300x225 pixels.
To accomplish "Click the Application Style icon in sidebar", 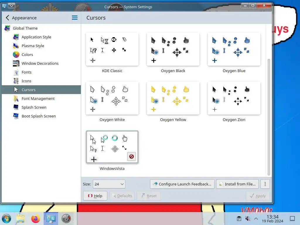I will [16, 37].
